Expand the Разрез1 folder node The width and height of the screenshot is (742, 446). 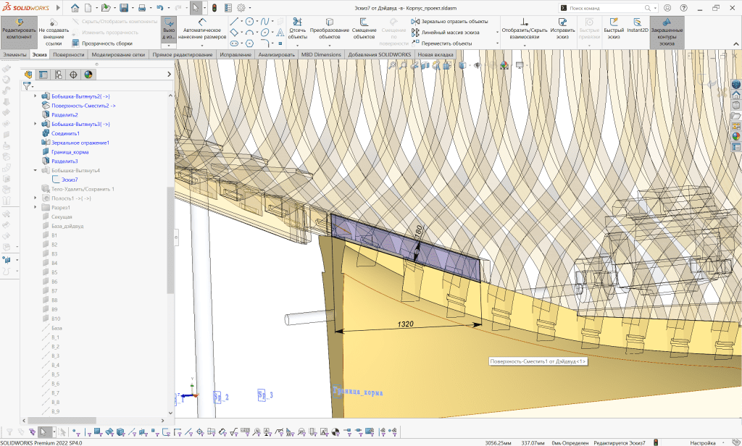point(36,208)
